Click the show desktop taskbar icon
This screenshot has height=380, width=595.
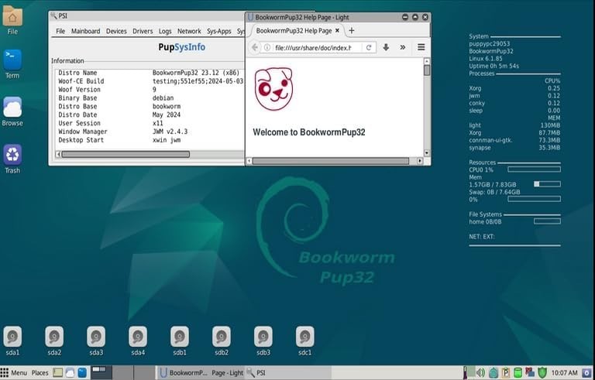point(57,373)
